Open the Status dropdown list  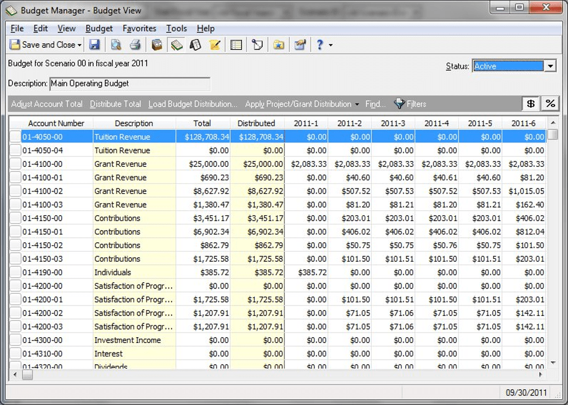(x=550, y=66)
